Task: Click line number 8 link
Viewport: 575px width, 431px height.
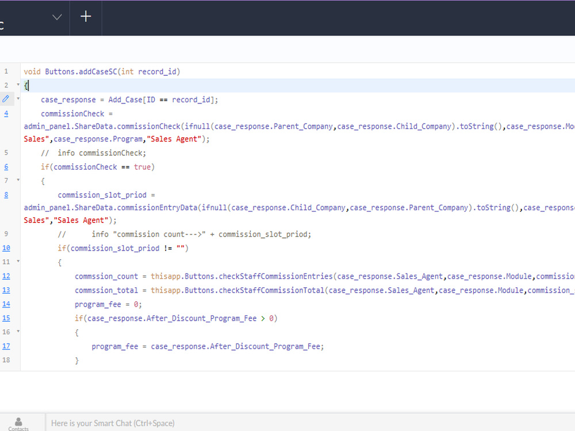Action: coord(6,195)
